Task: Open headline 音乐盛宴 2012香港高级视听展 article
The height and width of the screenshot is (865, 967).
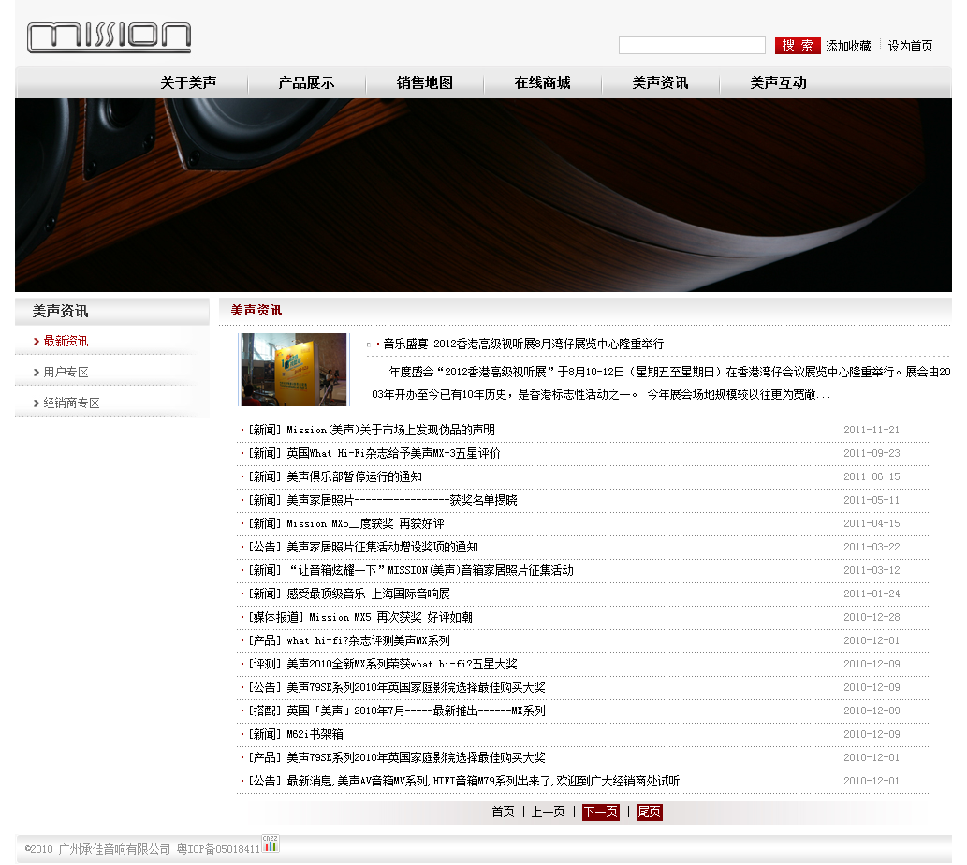Action: point(523,344)
